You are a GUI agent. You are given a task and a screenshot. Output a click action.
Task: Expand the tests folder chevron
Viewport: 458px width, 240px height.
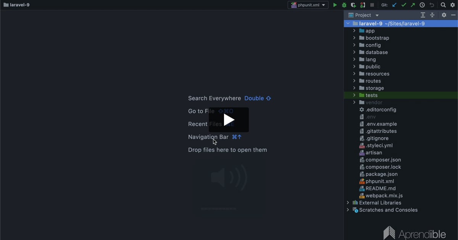354,95
